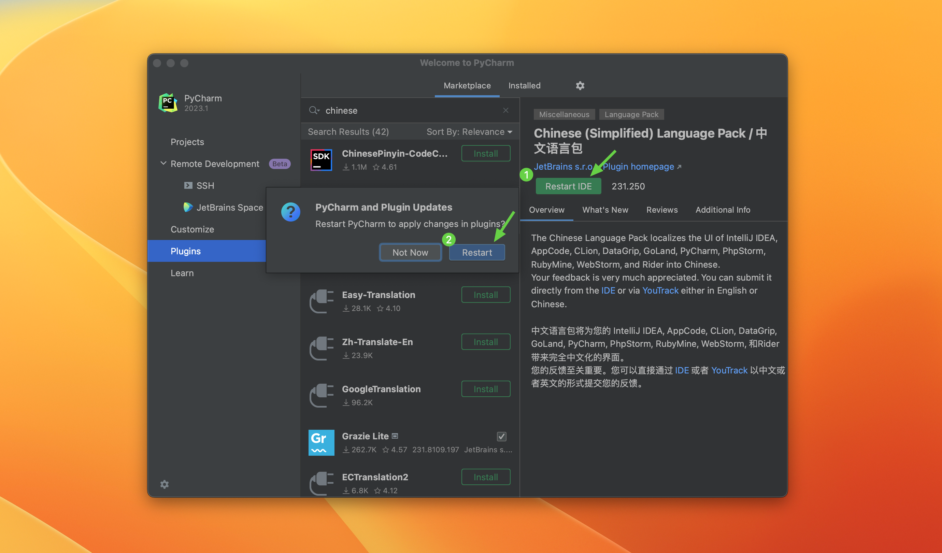Click the question mark help icon in dialog
The image size is (942, 553).
point(291,211)
